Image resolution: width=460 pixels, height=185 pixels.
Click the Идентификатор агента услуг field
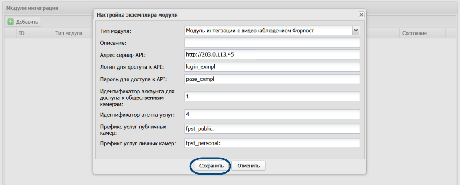coord(272,115)
